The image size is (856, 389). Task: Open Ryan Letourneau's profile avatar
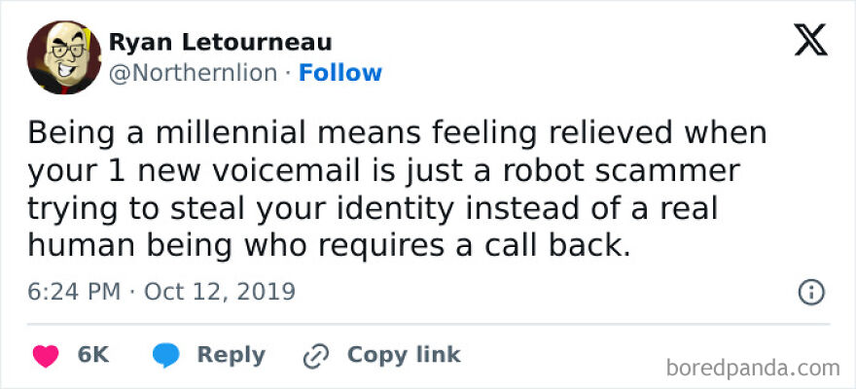pos(64,57)
